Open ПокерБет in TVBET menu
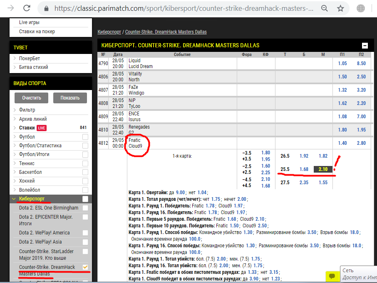This screenshot has height=283, width=377. coord(29,59)
